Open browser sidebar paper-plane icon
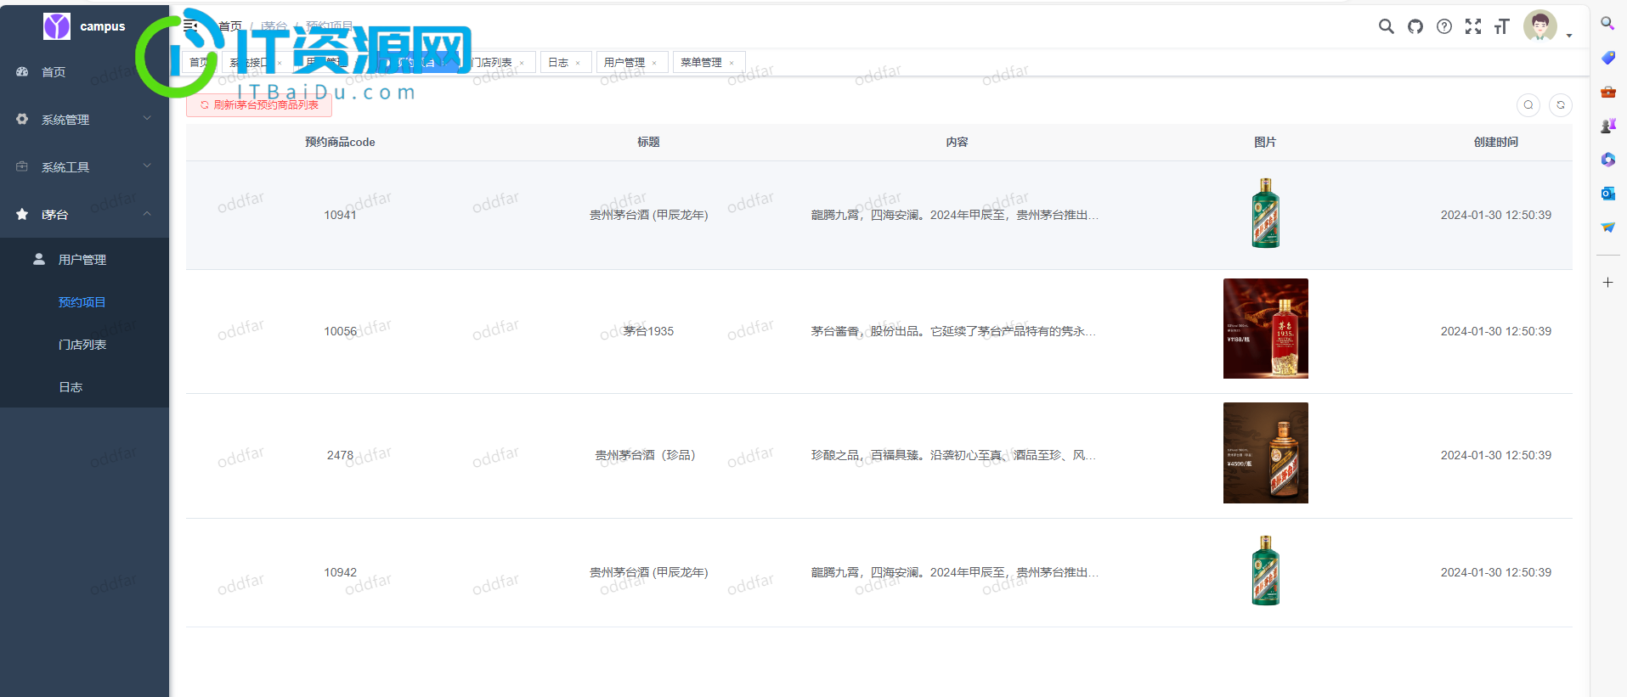This screenshot has width=1627, height=697. pyautogui.click(x=1607, y=228)
